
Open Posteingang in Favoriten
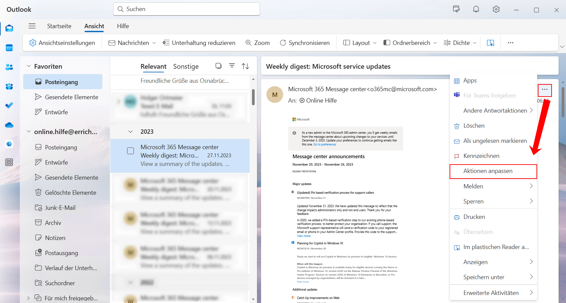click(63, 82)
